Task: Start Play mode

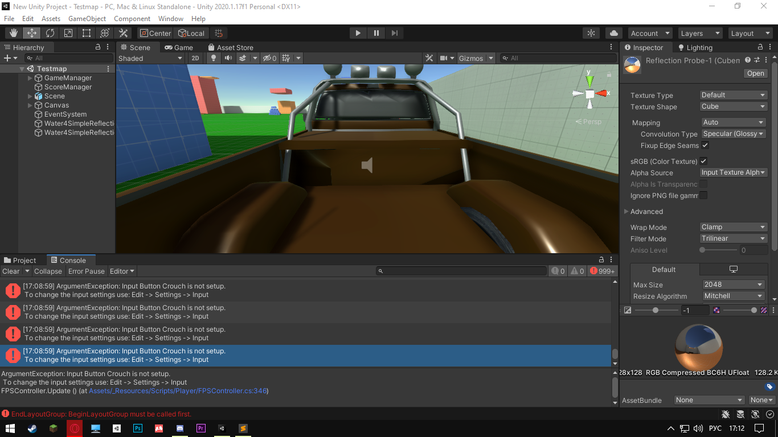Action: click(x=358, y=33)
